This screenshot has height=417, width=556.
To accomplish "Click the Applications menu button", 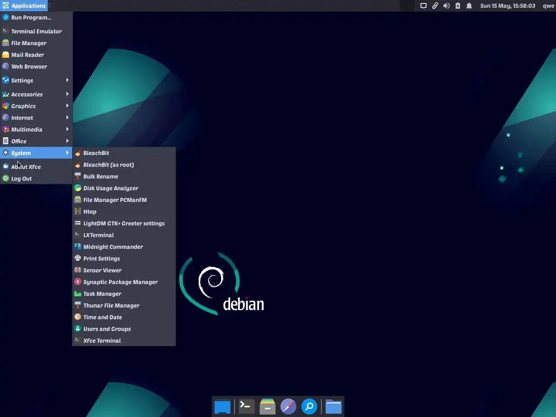I will coord(24,6).
